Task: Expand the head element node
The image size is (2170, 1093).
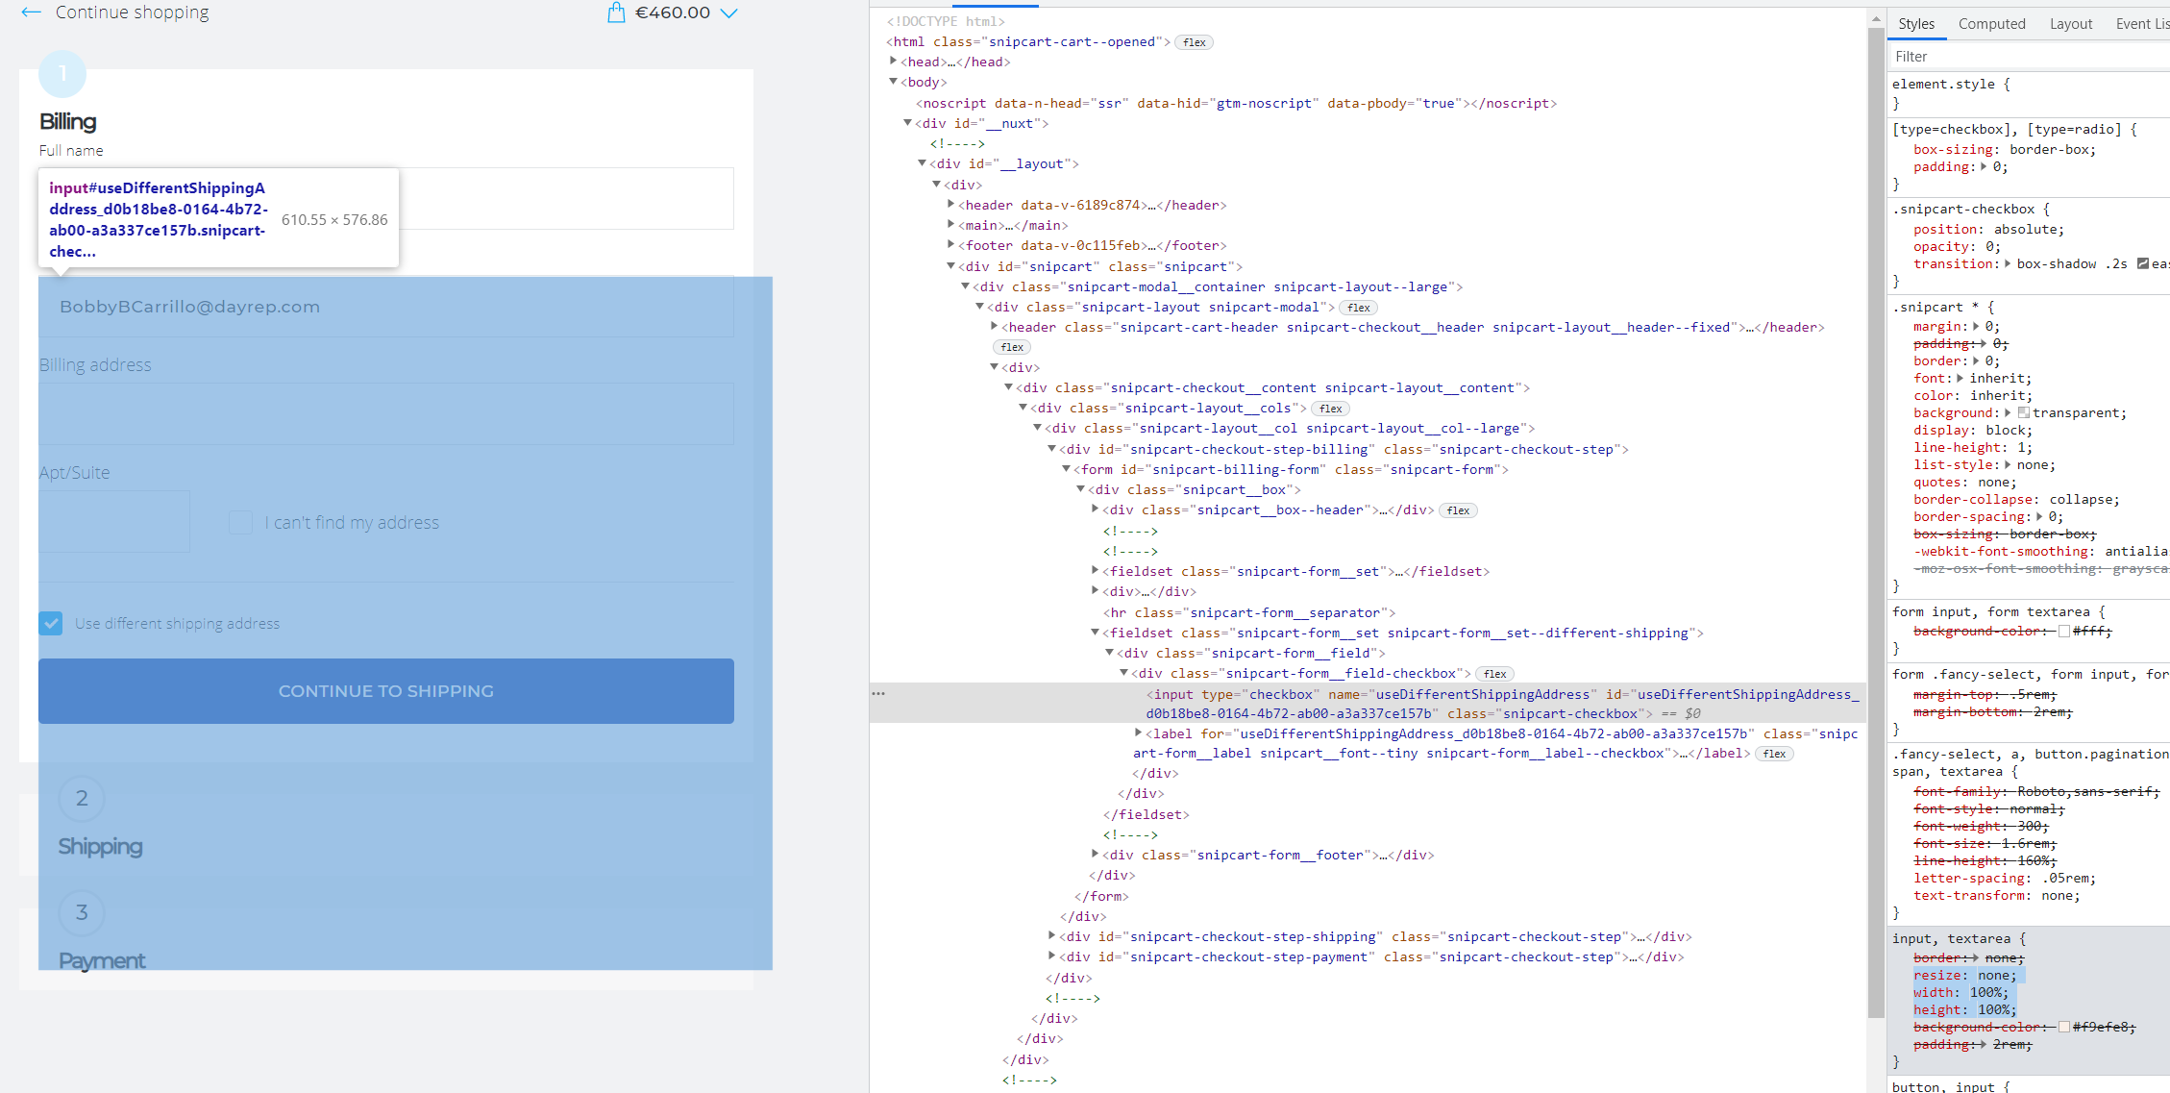Action: point(894,62)
